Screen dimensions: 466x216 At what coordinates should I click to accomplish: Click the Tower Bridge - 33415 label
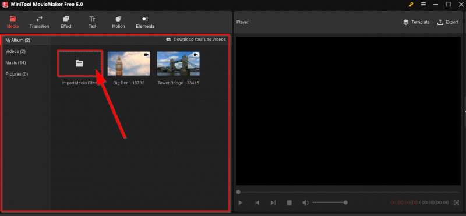178,83
